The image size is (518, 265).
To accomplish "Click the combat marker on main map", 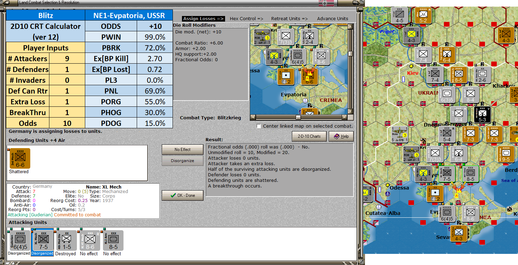I will [459, 190].
